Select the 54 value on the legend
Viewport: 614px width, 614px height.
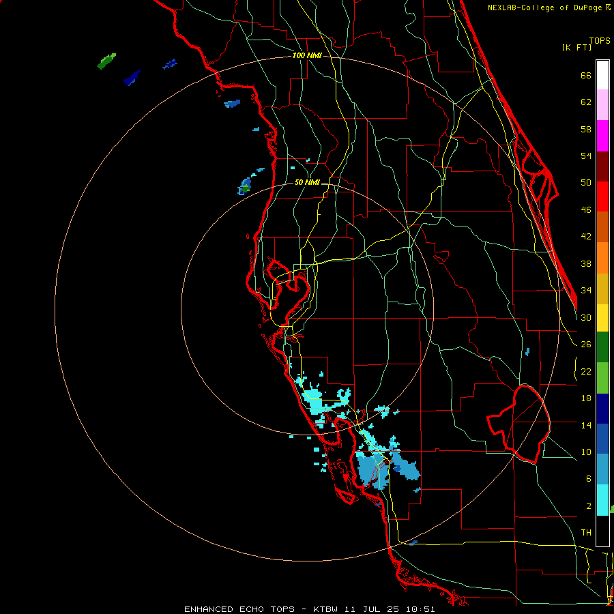586,156
